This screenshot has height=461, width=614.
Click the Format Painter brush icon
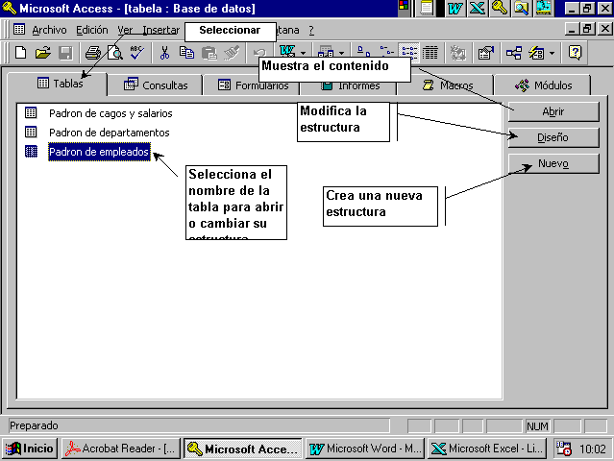coord(232,53)
